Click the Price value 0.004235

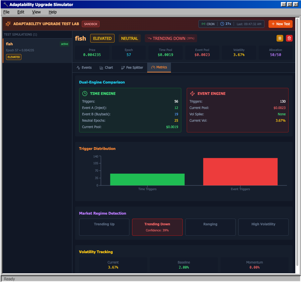(x=92, y=55)
